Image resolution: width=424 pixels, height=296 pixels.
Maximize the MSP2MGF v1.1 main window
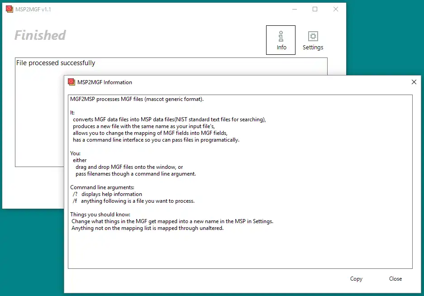point(315,9)
